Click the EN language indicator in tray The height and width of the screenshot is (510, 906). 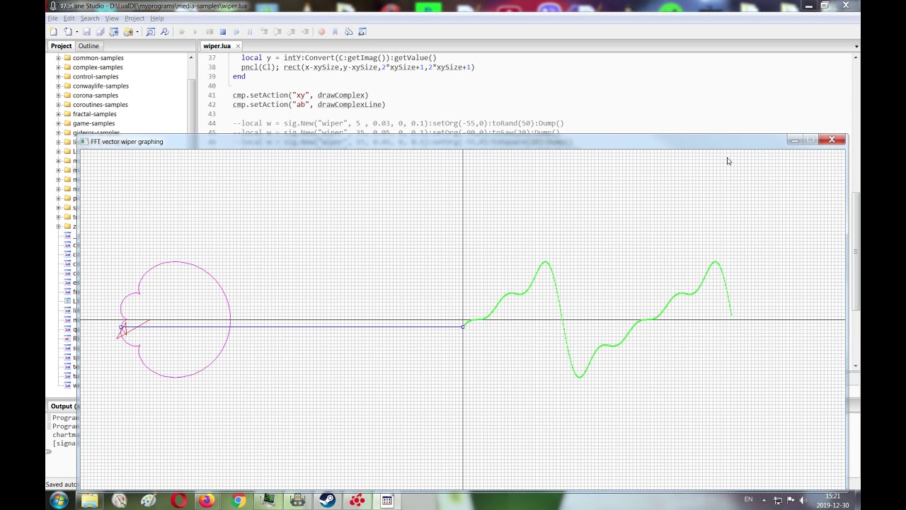tap(748, 499)
